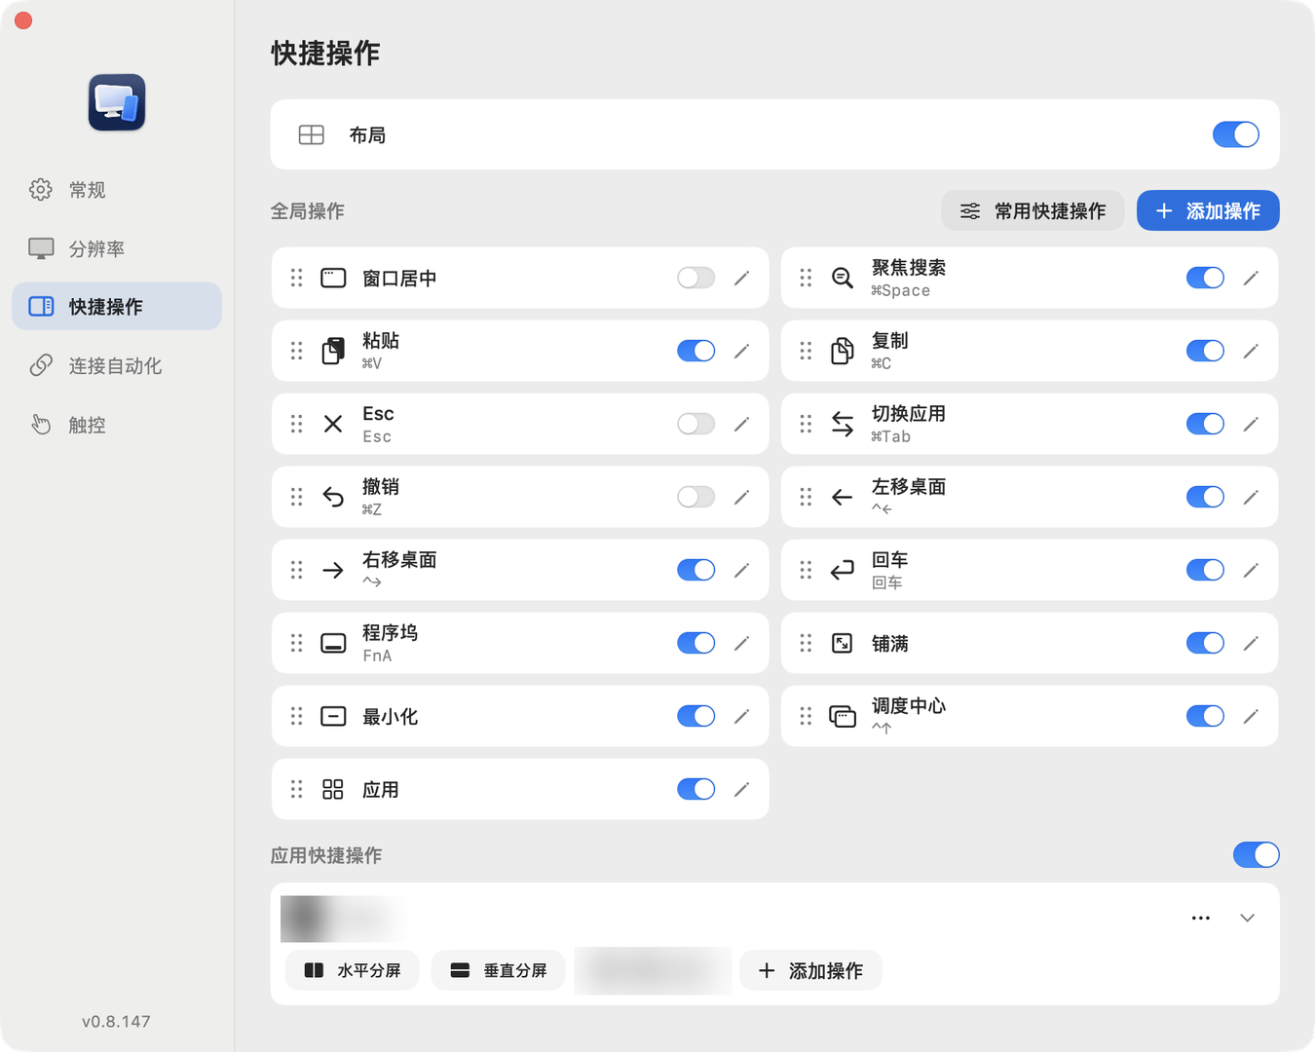Click the edit pencil next to 聚焦搜索
Screen dimensions: 1315x1052
click(1251, 278)
